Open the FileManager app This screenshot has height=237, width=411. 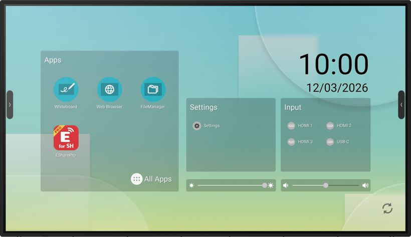(153, 89)
